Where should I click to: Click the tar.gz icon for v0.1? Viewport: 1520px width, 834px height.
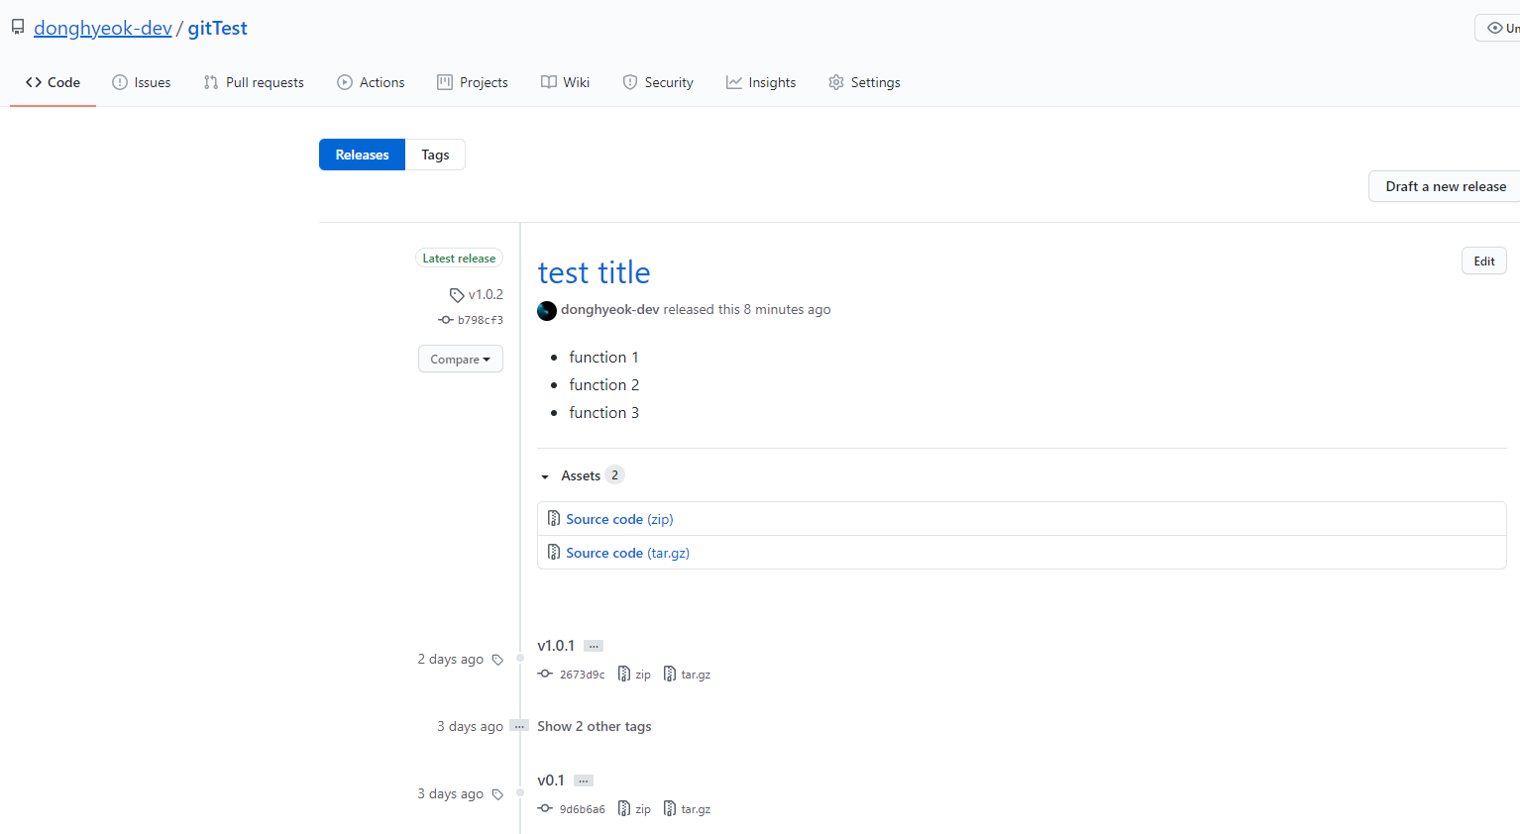670,808
